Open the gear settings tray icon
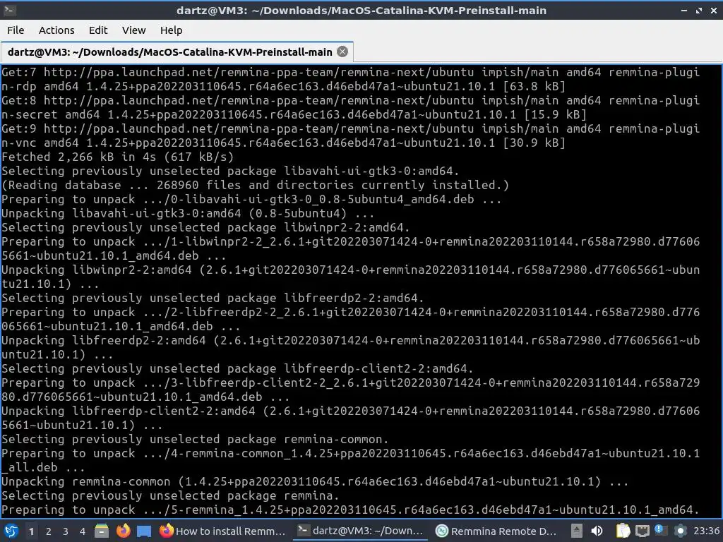The height and width of the screenshot is (542, 723). click(680, 531)
